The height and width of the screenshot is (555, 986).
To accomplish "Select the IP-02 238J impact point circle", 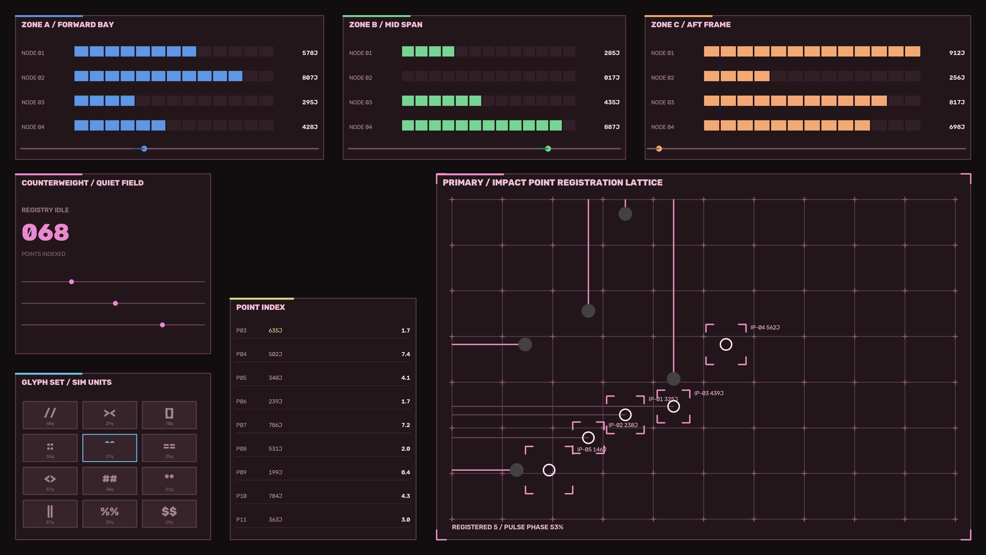I will tap(588, 437).
